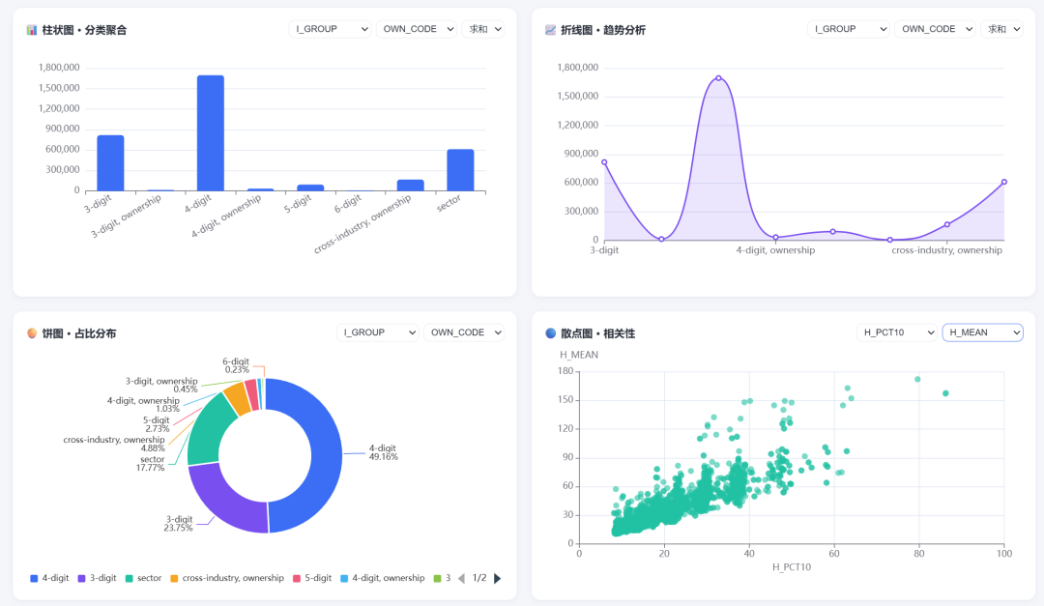
Task: Open bar chart I_GROUP dropdown
Action: (330, 29)
